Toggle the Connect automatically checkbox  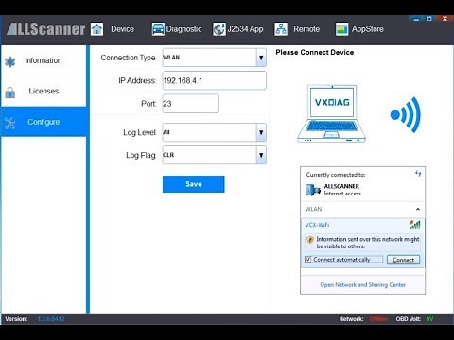(308, 260)
